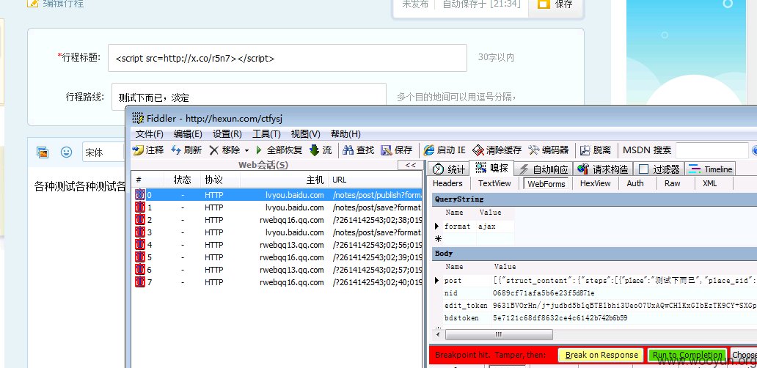This screenshot has height=368, width=757.
Task: Sort sessions by the 状态 column header
Action: click(x=182, y=180)
